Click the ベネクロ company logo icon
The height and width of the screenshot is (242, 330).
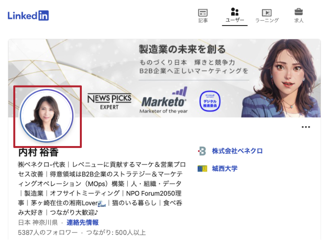click(202, 151)
